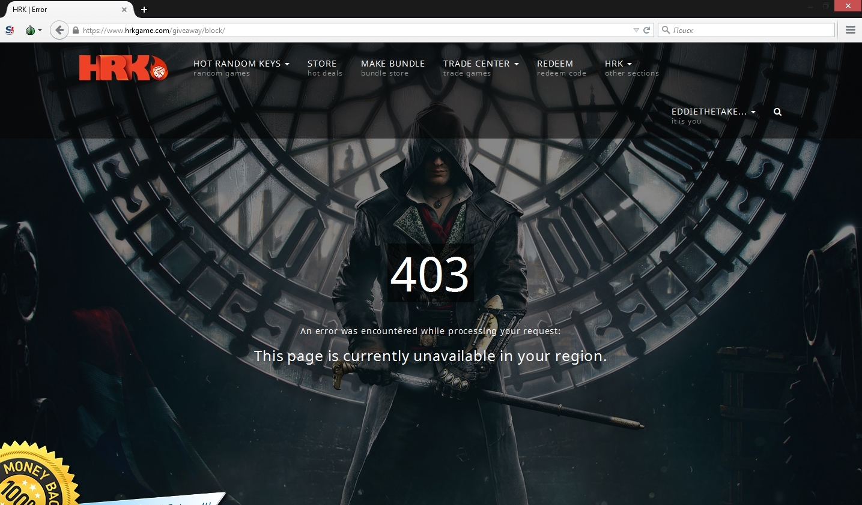Open the onion extension dropdown arrow

click(40, 30)
